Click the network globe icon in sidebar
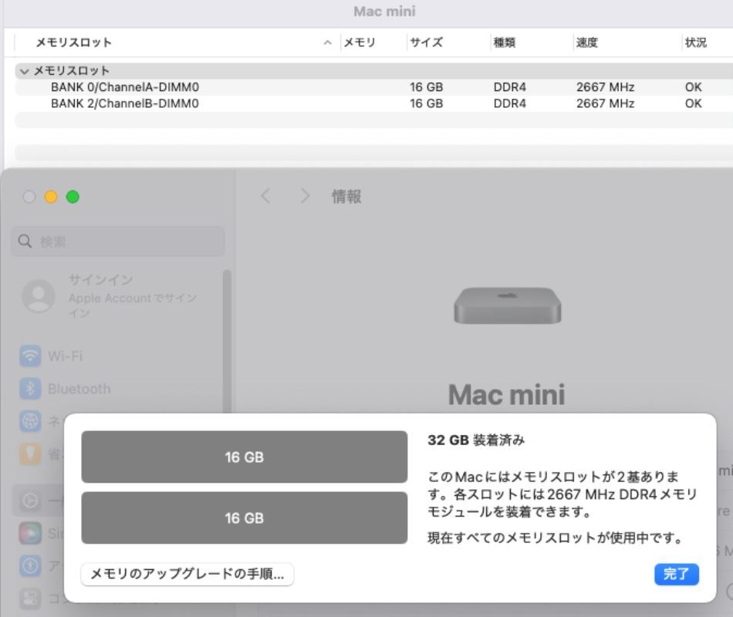Image resolution: width=733 pixels, height=617 pixels. pos(30,420)
